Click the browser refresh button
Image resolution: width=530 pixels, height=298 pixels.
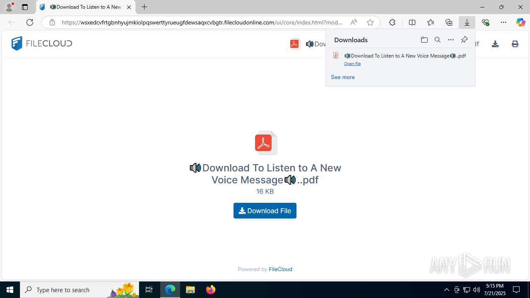coord(30,22)
